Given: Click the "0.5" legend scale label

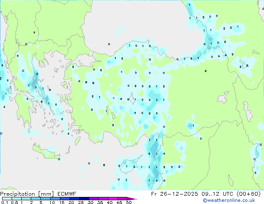Looking at the screenshot, I should 15,202.
